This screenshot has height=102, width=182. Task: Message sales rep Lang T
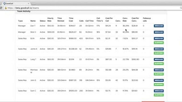(159, 59)
